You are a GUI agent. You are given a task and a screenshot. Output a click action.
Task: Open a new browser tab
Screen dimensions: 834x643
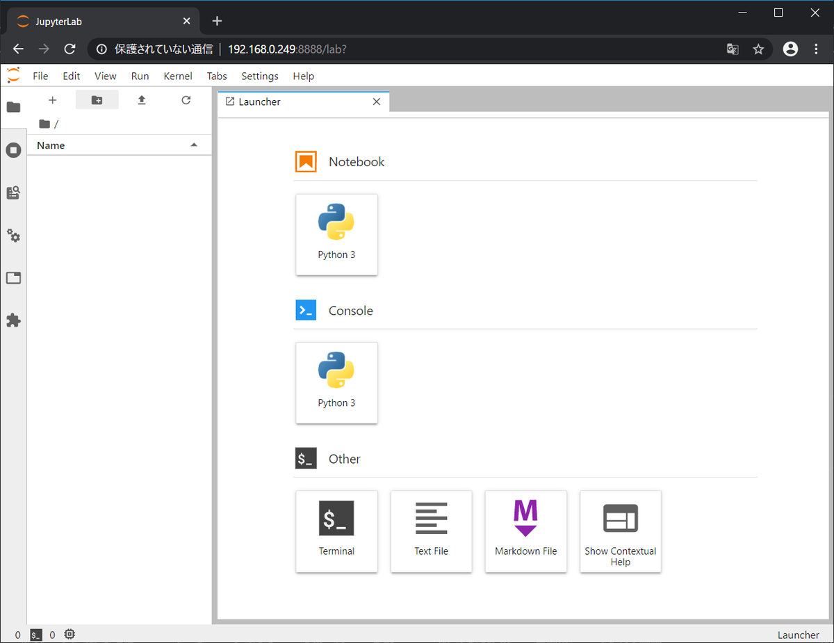point(217,21)
